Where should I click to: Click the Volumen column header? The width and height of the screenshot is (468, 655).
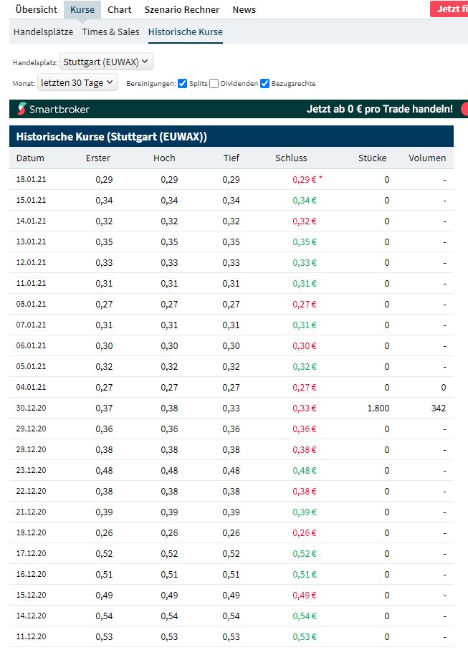[427, 158]
